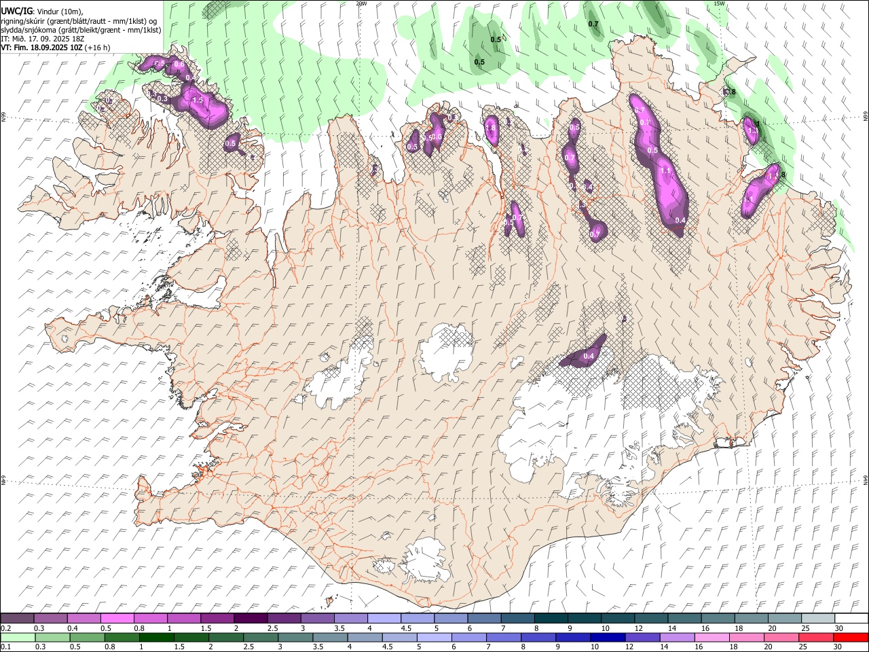Click the violet rain swatch labeled 12
This screenshot has width=869, height=652.
coord(643,637)
